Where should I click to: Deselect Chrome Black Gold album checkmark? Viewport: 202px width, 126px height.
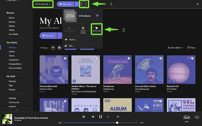coord(65,58)
